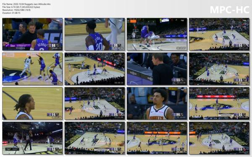
Task: Select the second thumbnail in the third row
Action: [94, 103]
